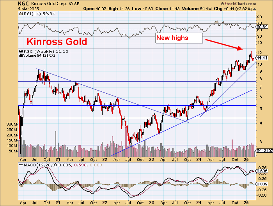Click the volume value tag on right axis

[265, 151]
